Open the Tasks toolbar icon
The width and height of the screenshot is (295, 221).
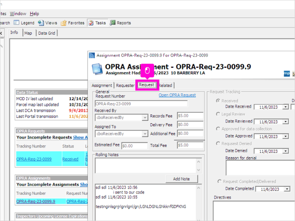point(91,23)
